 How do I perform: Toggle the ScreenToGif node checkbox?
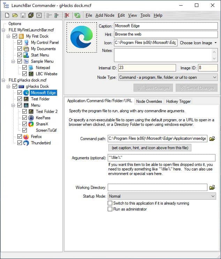point(24,130)
